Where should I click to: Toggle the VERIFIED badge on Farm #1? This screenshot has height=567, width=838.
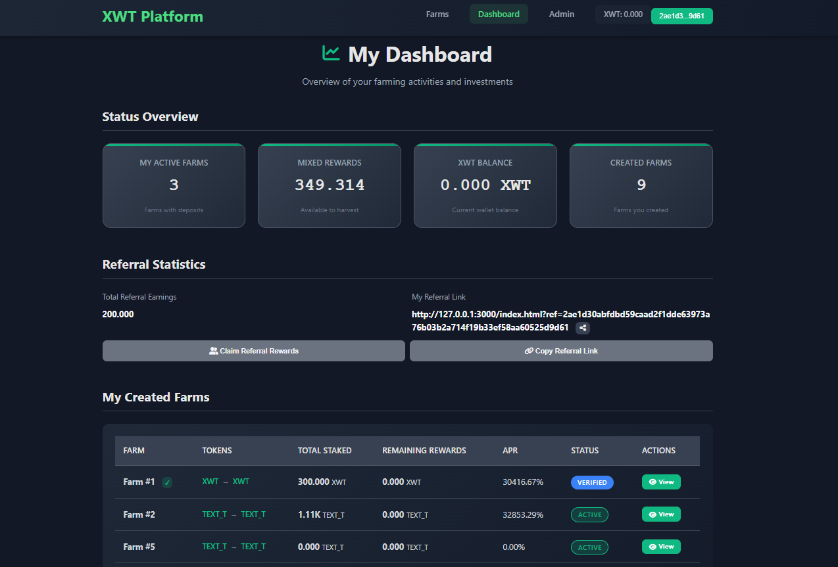(x=591, y=482)
